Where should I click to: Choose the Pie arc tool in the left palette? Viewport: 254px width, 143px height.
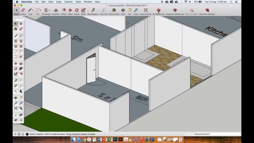21,57
